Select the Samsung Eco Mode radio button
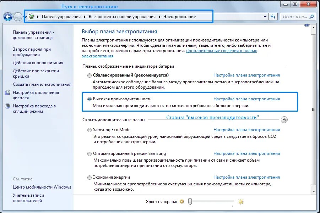Viewport: 320px width, 213px height. (x=90, y=130)
